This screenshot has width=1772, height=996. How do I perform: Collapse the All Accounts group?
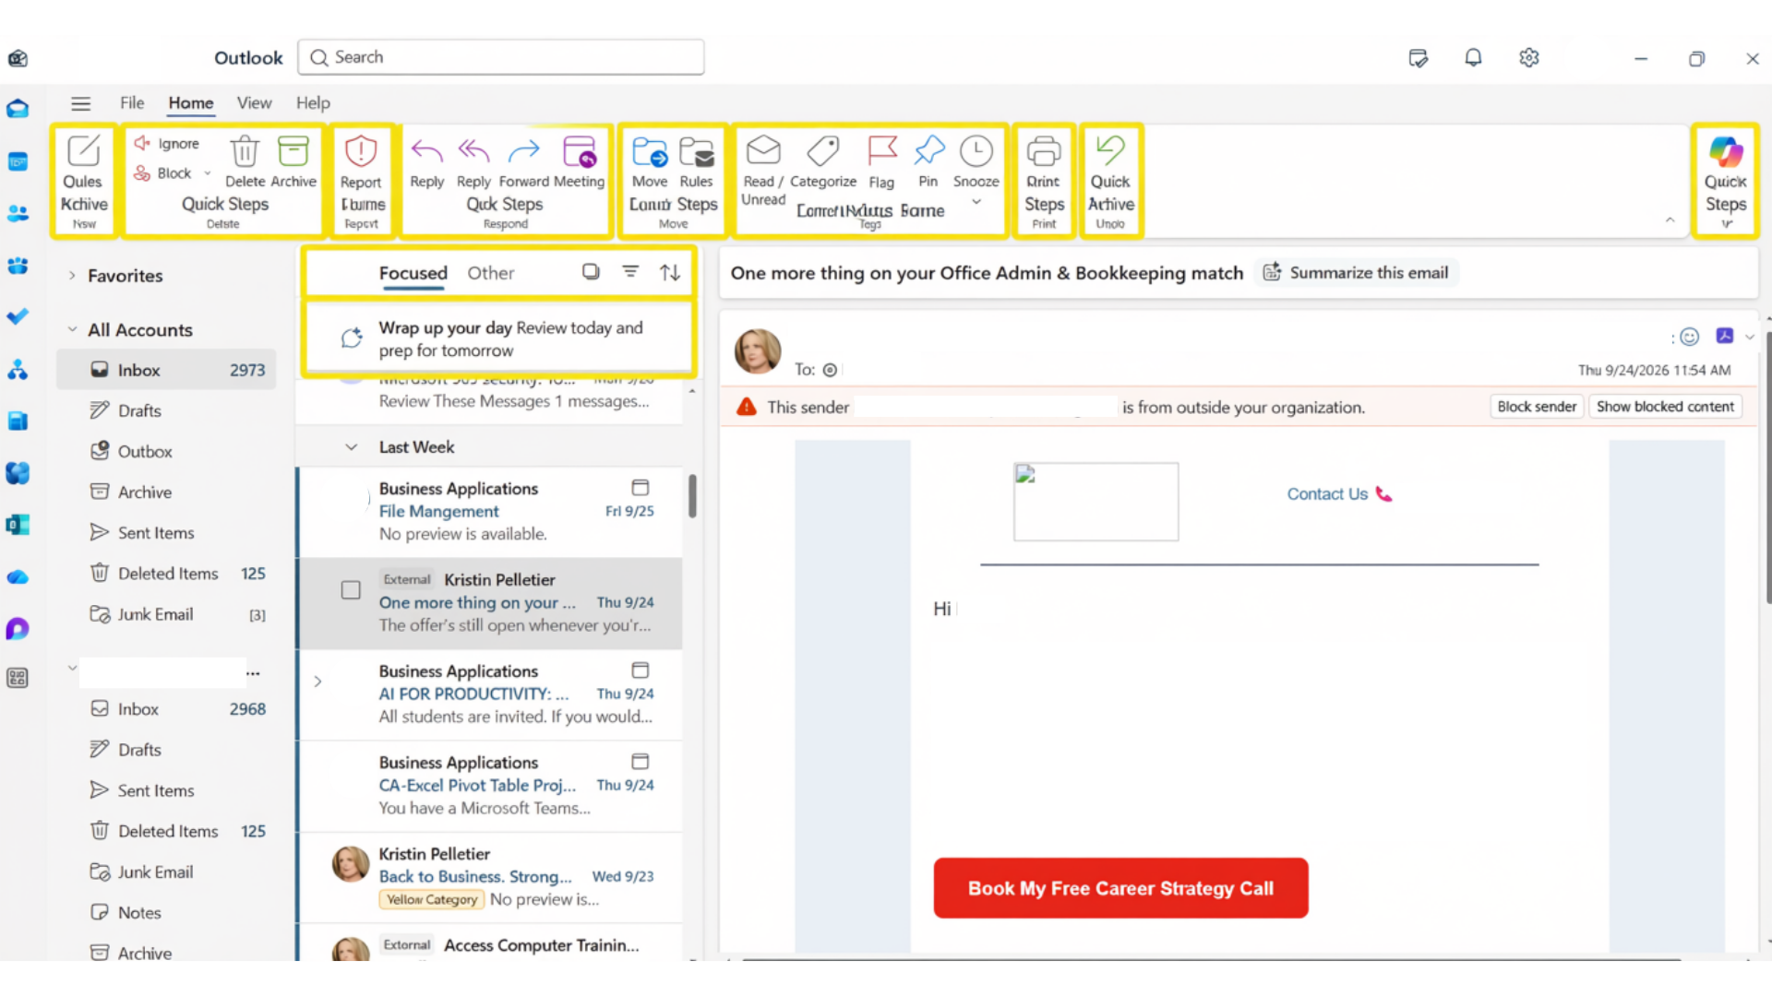pyautogui.click(x=72, y=329)
